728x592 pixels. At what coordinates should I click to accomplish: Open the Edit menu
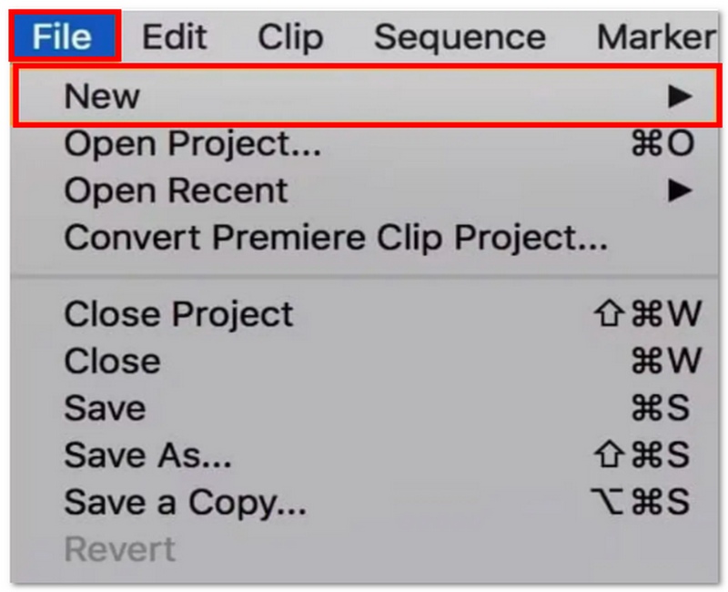coord(176,37)
